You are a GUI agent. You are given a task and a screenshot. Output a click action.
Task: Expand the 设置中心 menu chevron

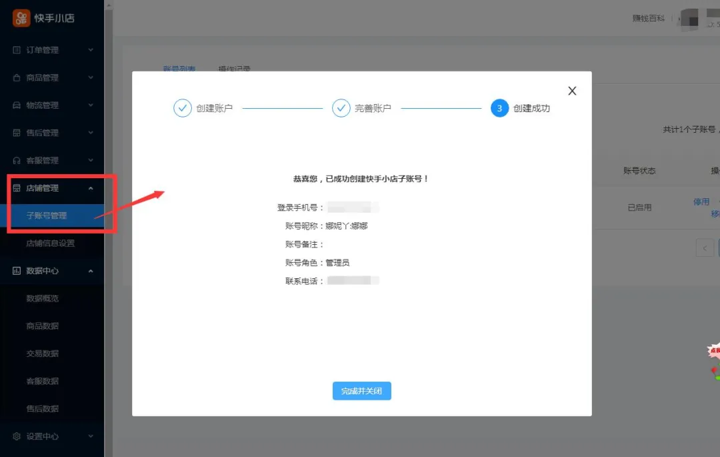point(91,436)
